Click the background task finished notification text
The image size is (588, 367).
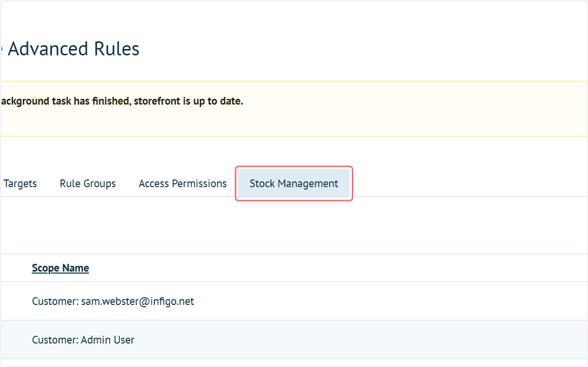pyautogui.click(x=122, y=101)
